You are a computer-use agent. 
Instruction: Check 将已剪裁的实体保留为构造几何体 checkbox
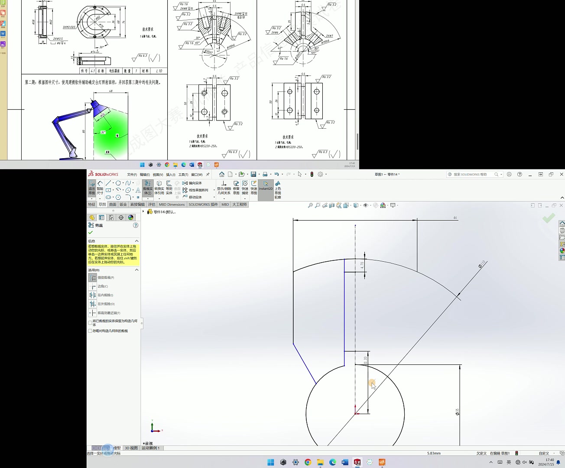[x=90, y=323]
